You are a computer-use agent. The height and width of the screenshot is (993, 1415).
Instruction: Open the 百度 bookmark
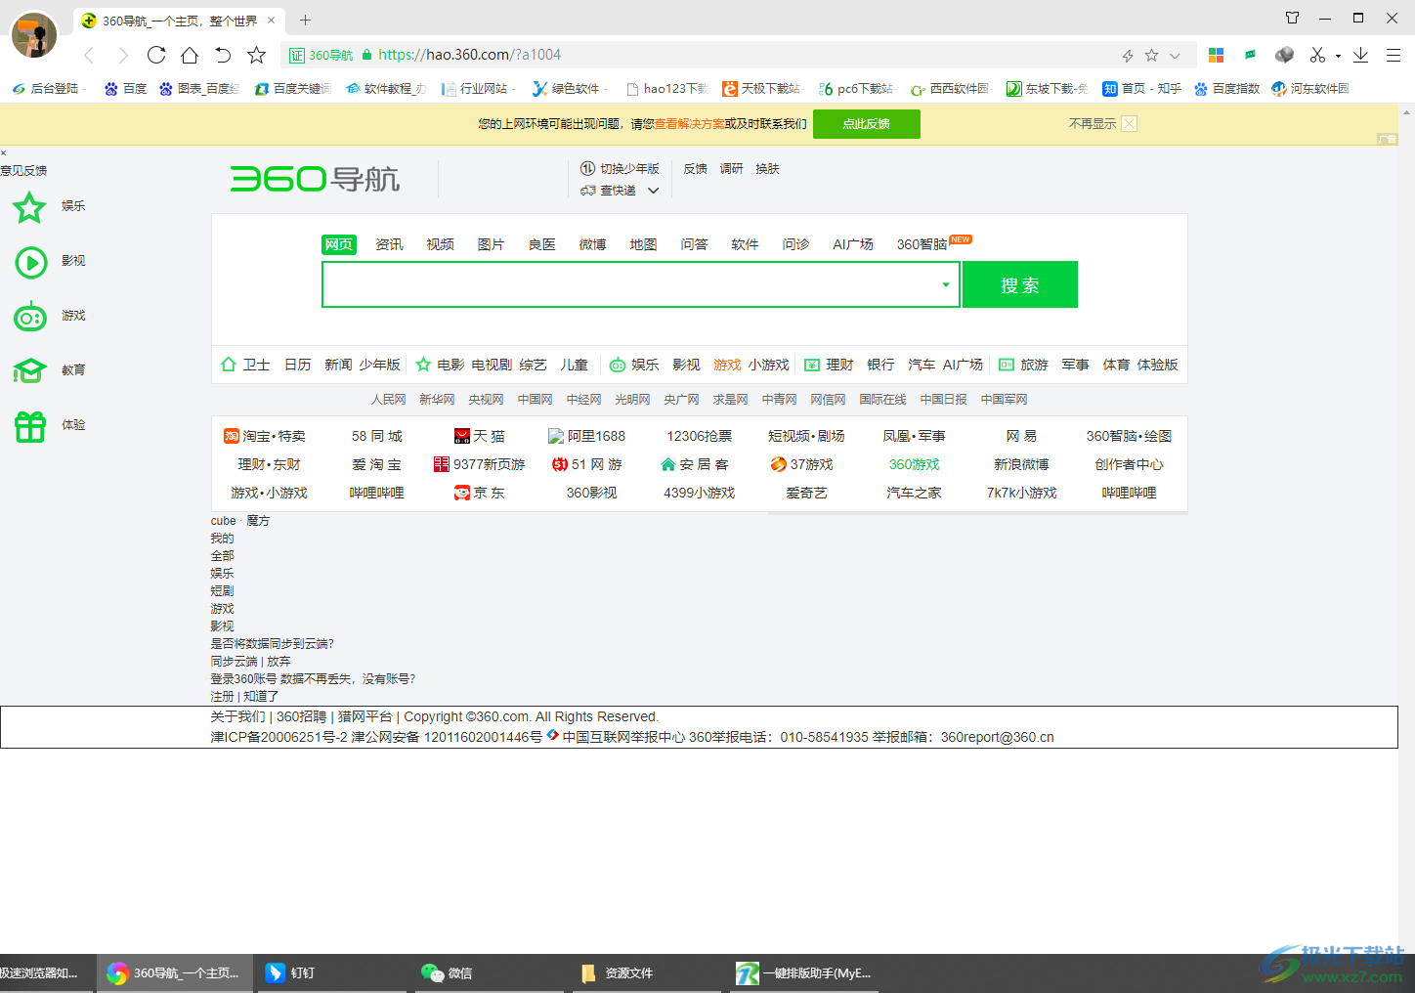point(125,88)
